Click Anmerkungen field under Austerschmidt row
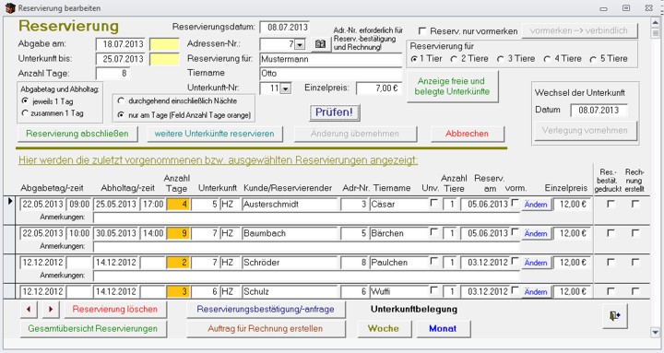This screenshot has height=353, width=664. 306,218
